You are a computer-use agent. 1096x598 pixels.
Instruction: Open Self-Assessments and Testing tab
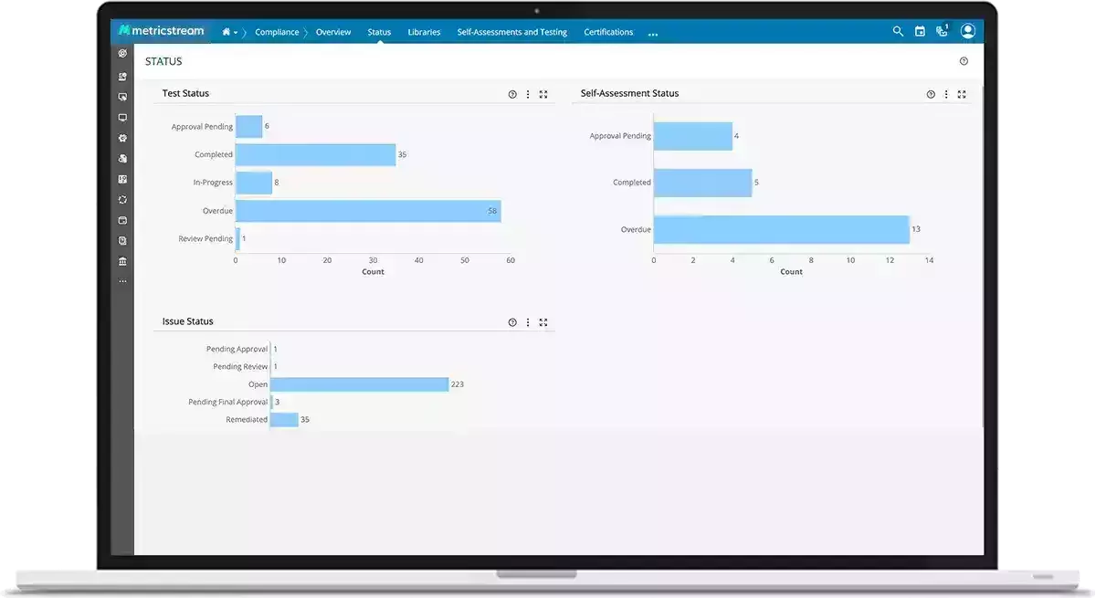click(x=512, y=32)
